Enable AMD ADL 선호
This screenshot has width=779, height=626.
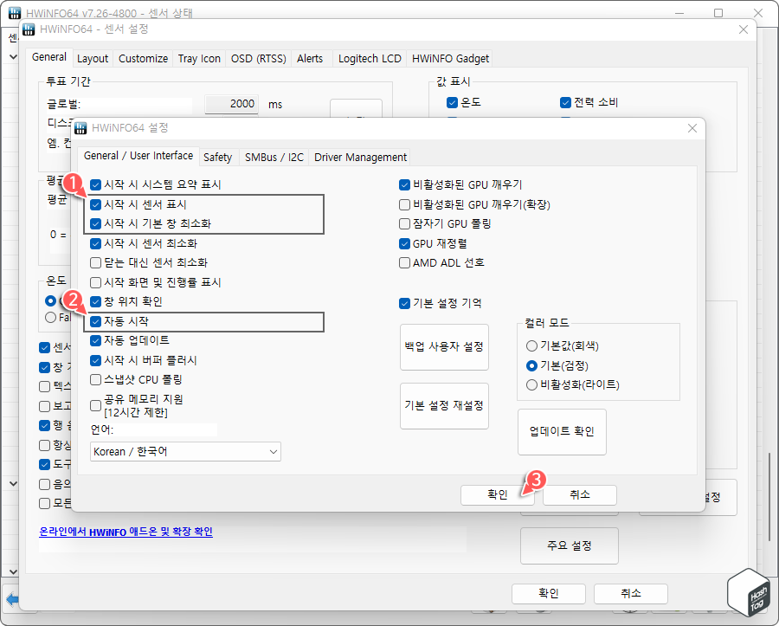[x=404, y=261]
